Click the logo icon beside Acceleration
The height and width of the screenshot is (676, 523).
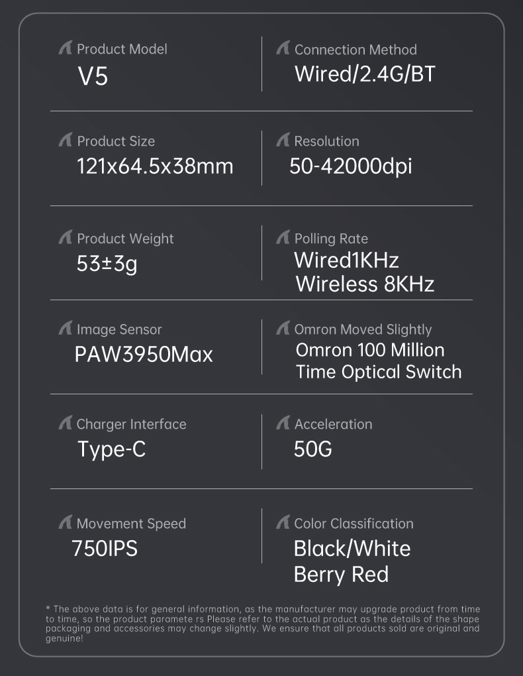[x=283, y=423]
